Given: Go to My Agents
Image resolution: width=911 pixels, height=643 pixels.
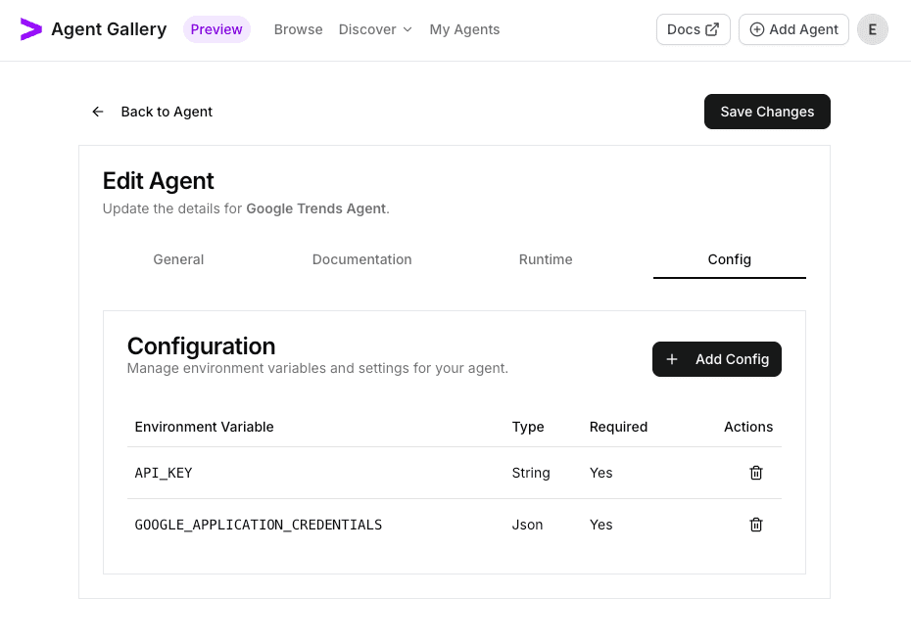Looking at the screenshot, I should [x=464, y=29].
